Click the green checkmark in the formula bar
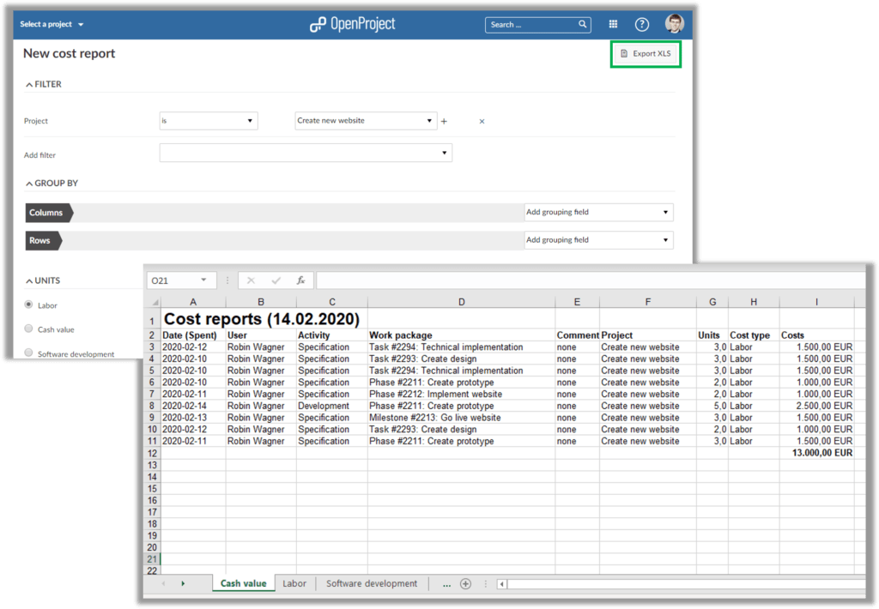Screen dimensions: 879x609 pos(274,280)
